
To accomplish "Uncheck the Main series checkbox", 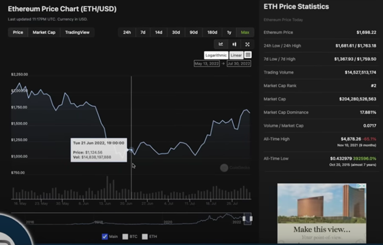I will tap(105, 236).
